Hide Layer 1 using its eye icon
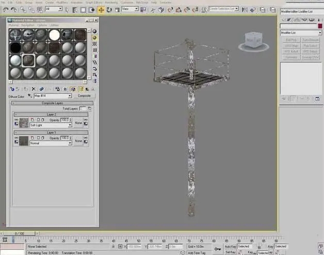Screen dimensions: 324x255 (16, 138)
